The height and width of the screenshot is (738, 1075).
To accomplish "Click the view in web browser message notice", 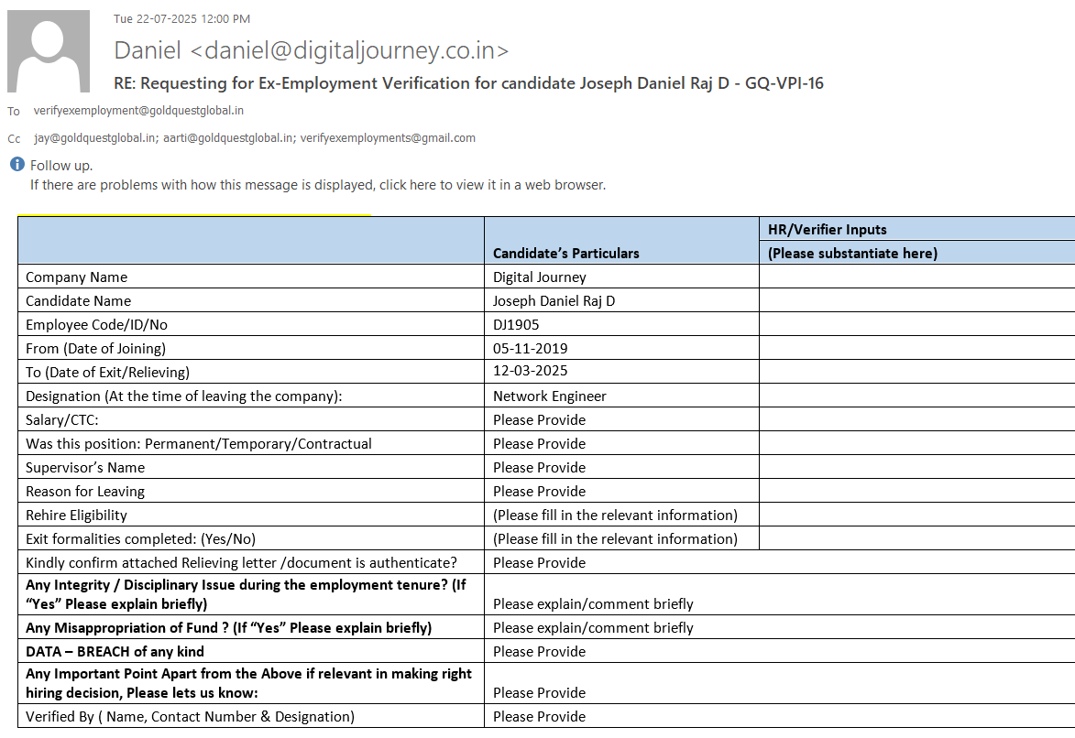I will (318, 185).
